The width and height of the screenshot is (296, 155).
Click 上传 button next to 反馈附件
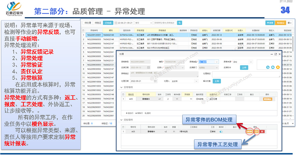(244, 68)
